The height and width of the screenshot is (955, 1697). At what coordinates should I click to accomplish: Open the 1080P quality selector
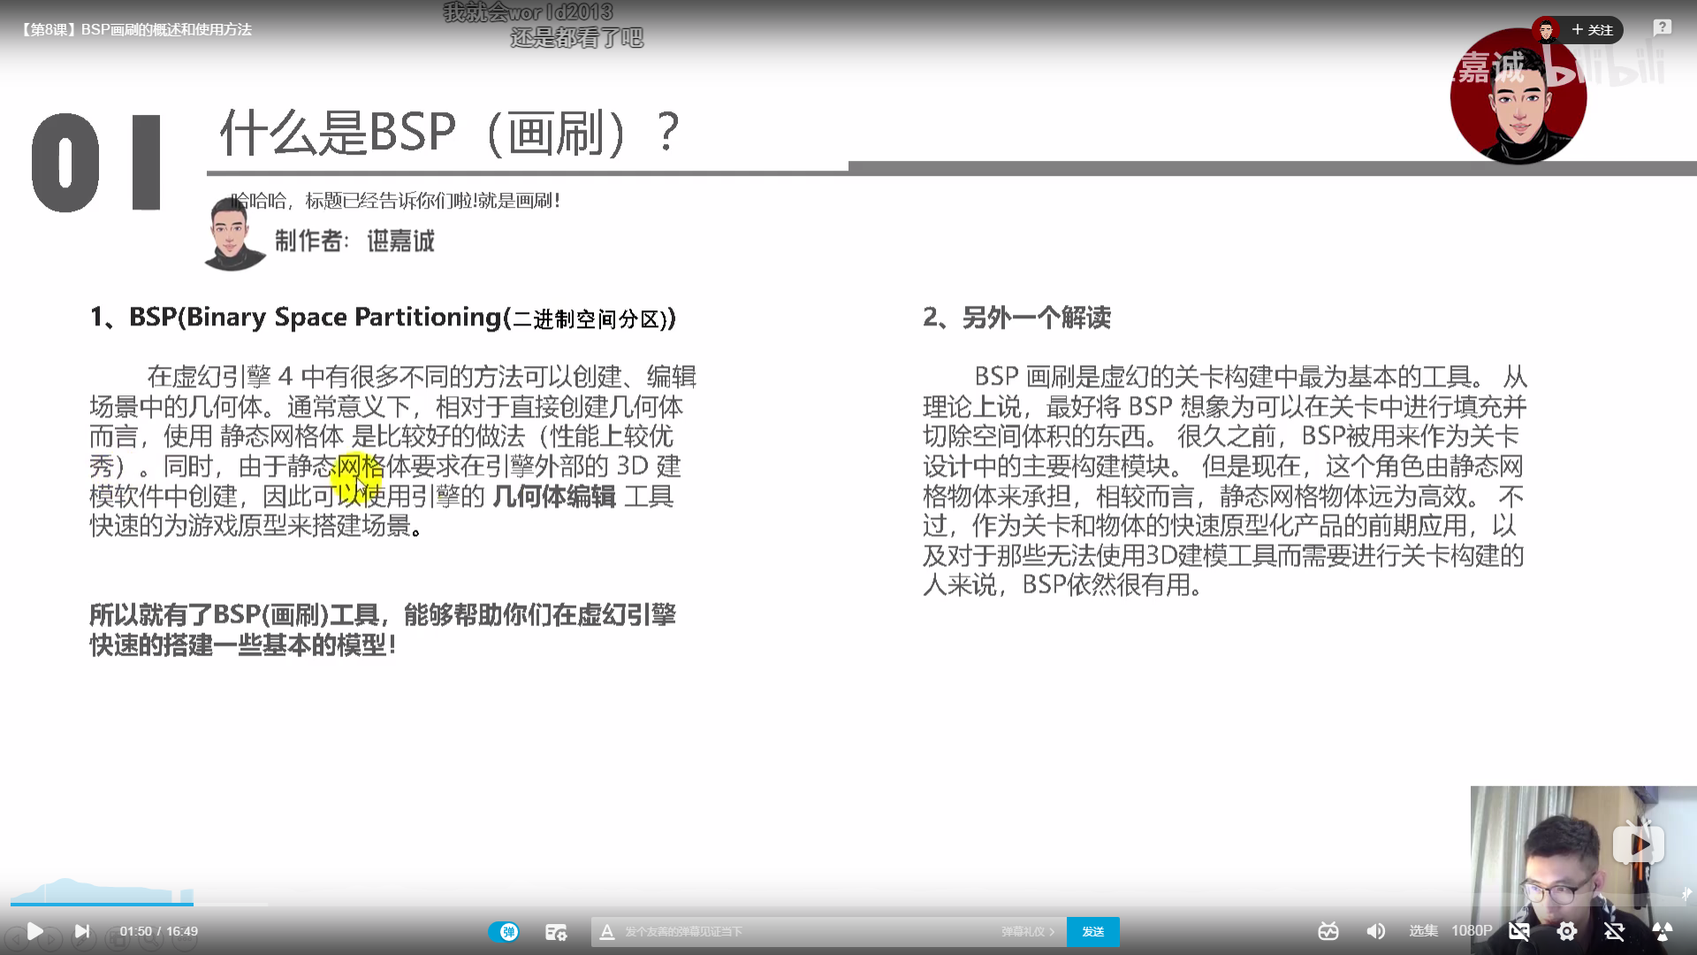pyautogui.click(x=1472, y=930)
